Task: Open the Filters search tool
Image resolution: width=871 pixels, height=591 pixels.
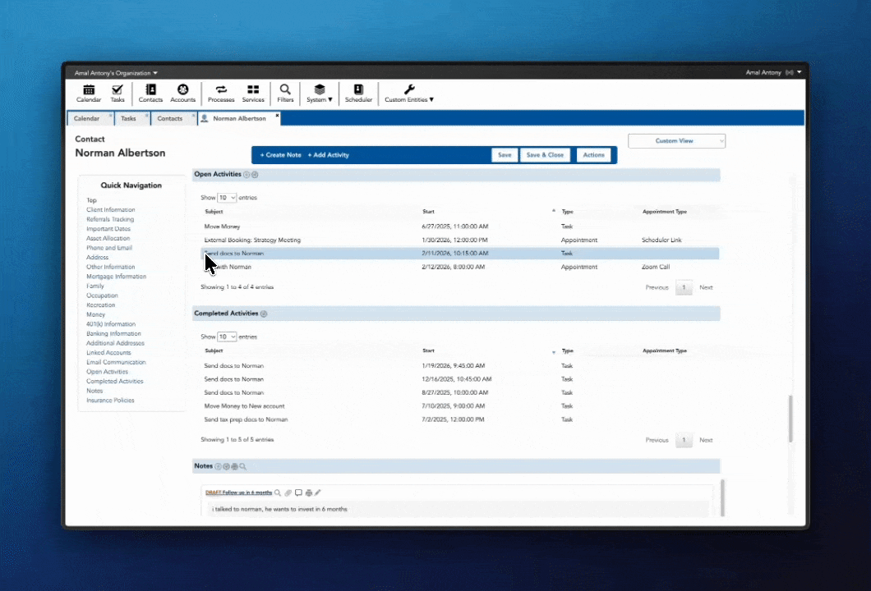Action: pos(285,92)
